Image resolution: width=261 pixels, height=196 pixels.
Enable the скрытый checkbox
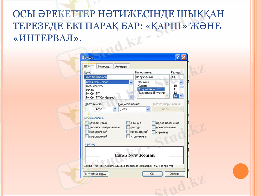point(154,132)
